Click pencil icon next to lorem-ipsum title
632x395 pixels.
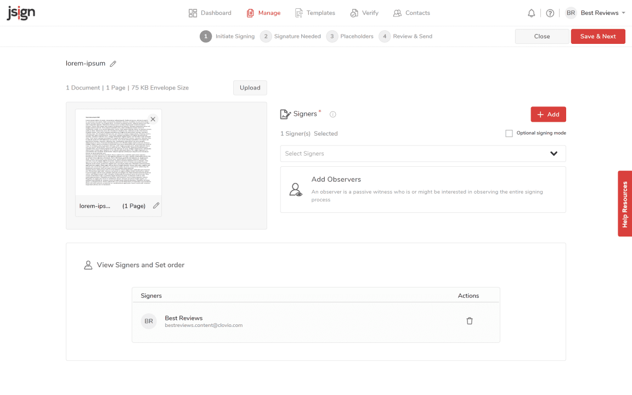[113, 64]
